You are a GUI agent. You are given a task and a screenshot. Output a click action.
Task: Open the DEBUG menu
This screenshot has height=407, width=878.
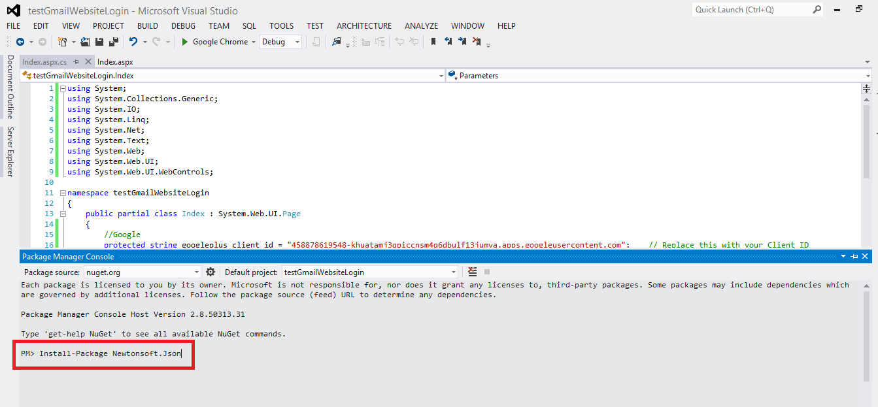pyautogui.click(x=183, y=26)
